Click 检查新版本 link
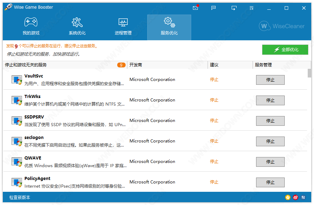The image size is (314, 205). (20, 197)
